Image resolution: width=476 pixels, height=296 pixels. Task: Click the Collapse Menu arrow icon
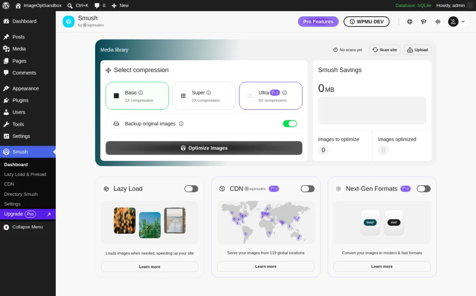tap(6, 227)
